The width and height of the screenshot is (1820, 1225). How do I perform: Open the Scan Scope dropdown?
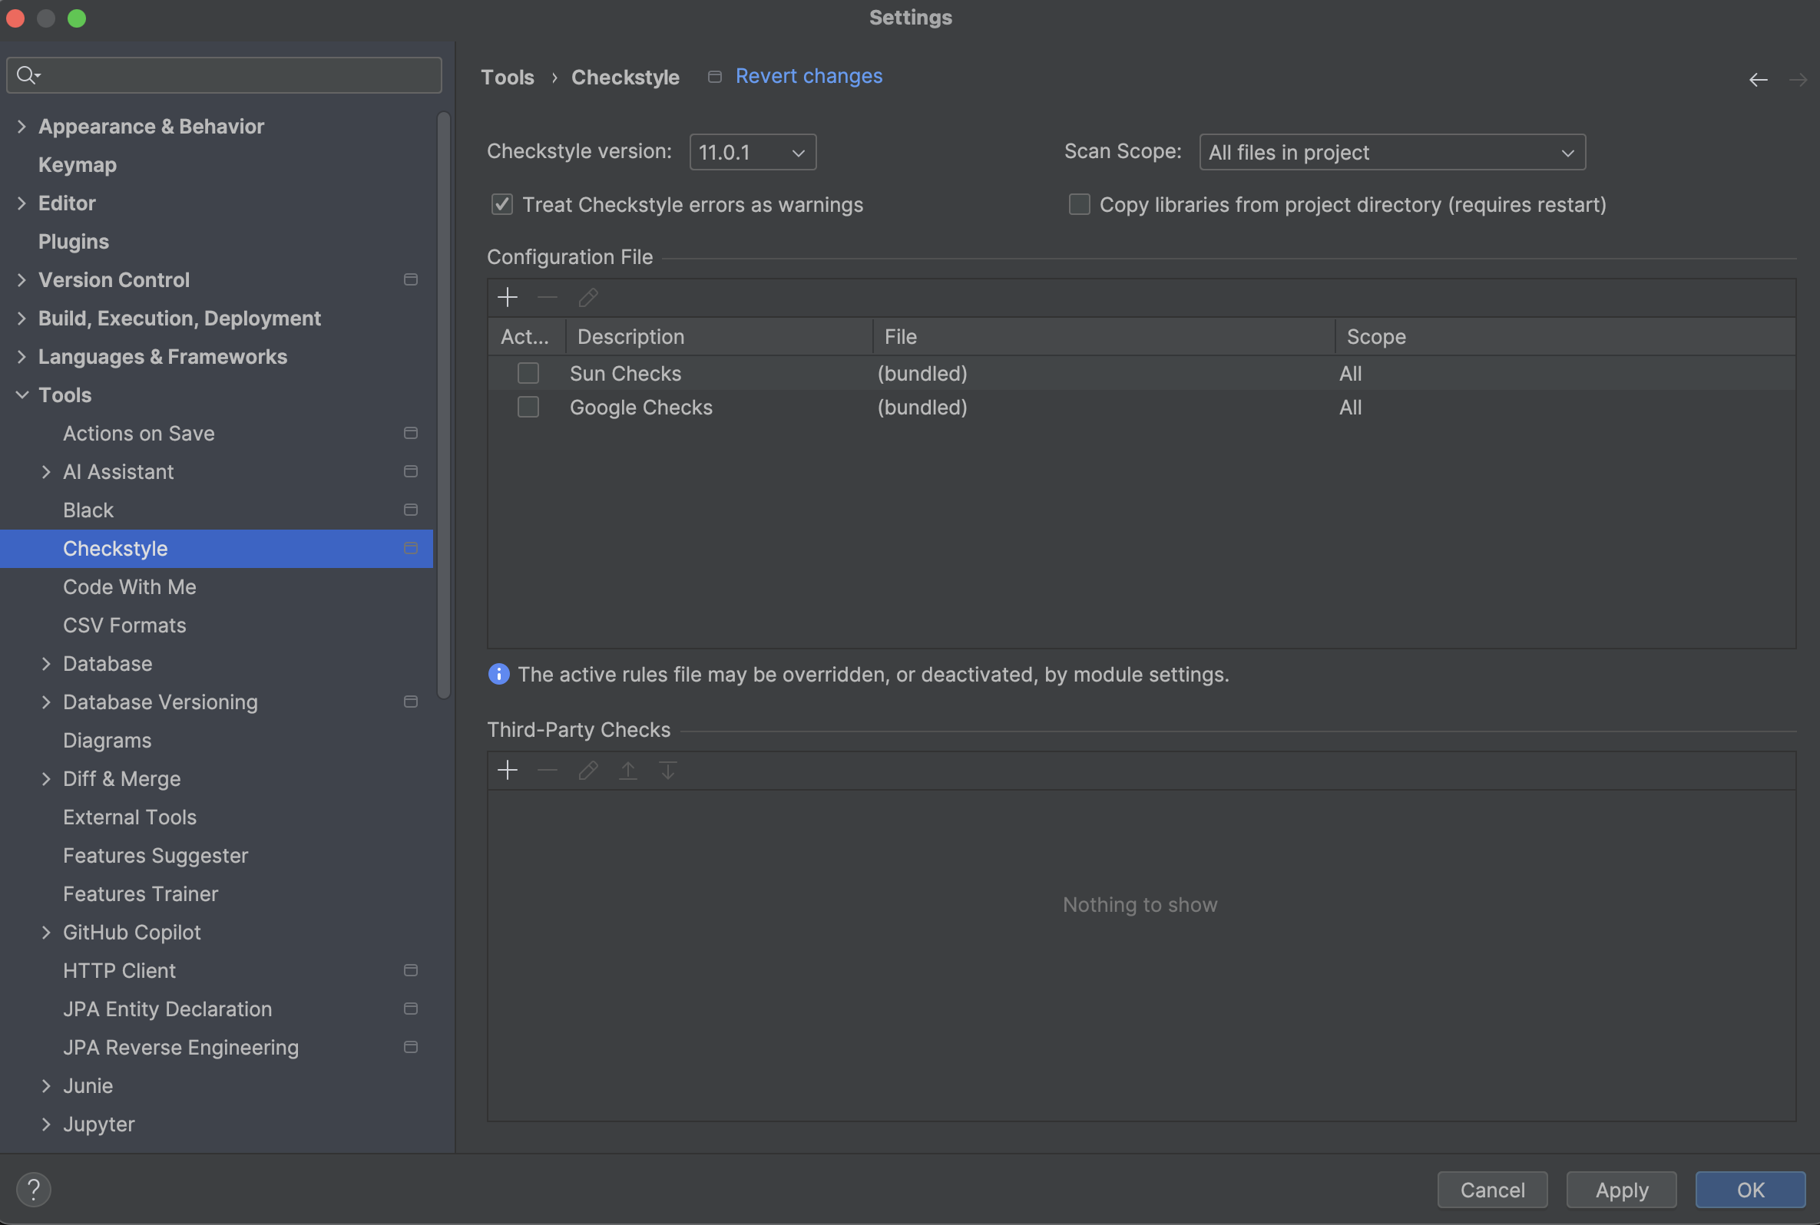(1391, 152)
